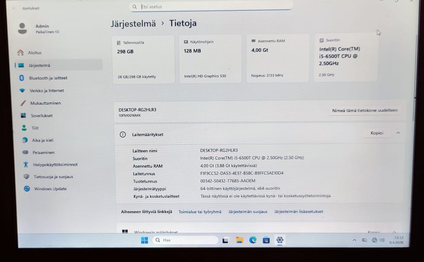Screen dimensions: 424x262
Task: Open the taskbar clock showing 13.12
Action: point(397,240)
